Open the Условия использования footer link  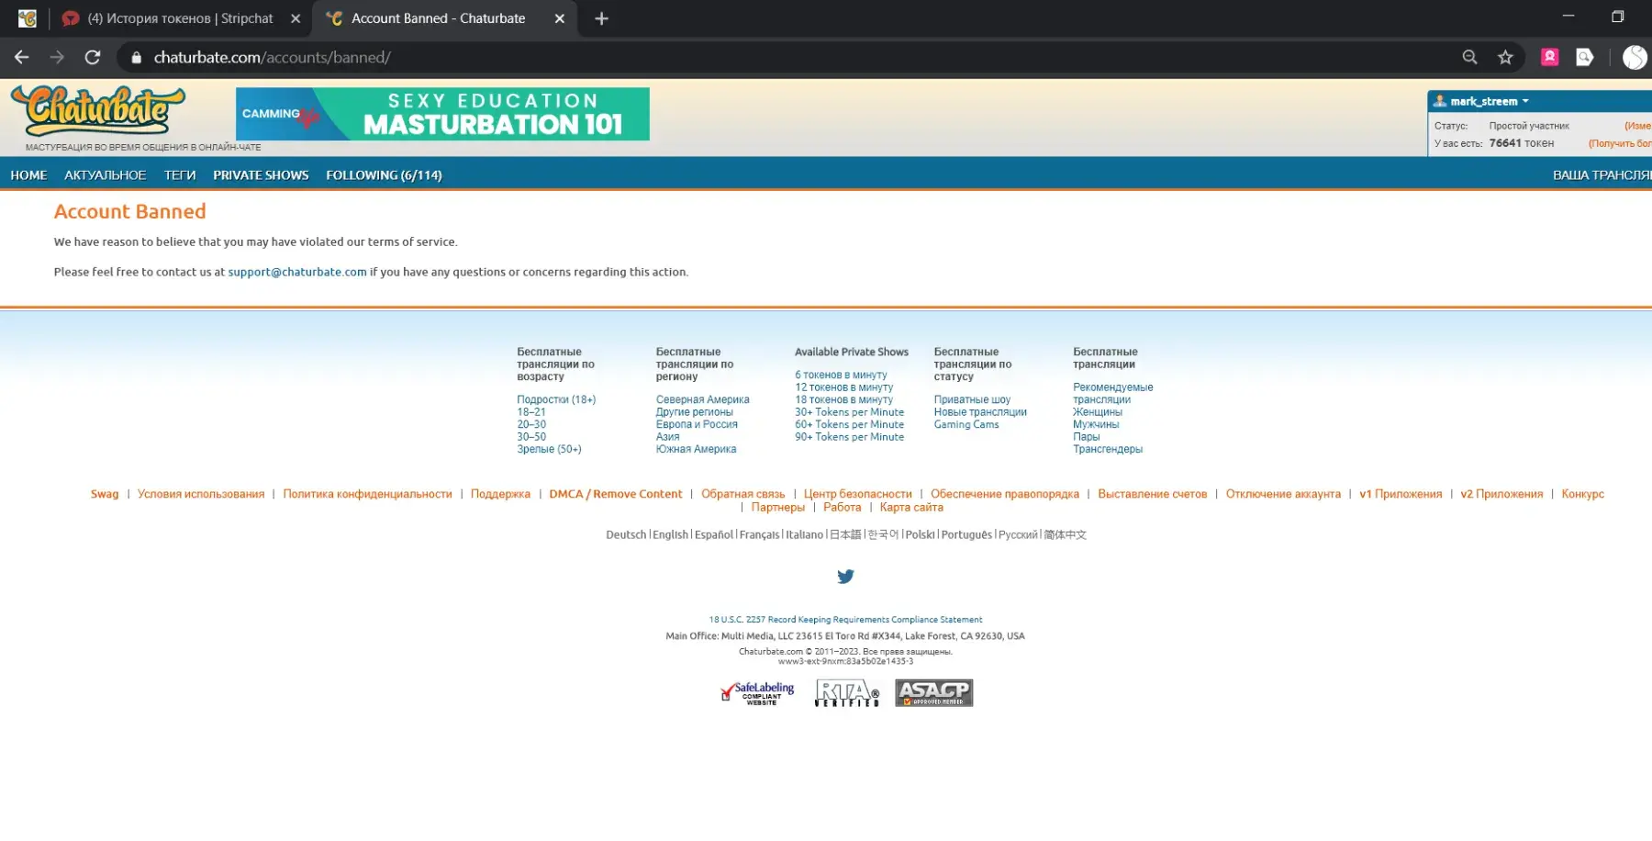[x=201, y=494]
